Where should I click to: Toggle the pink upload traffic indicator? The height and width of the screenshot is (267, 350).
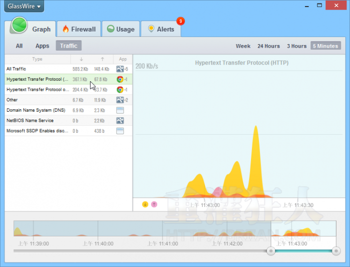click(x=154, y=204)
